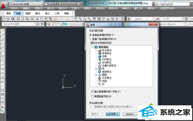This screenshot has height=121, width=193.
Task: Click the Save floppy disk icon
Action: (13, 19)
